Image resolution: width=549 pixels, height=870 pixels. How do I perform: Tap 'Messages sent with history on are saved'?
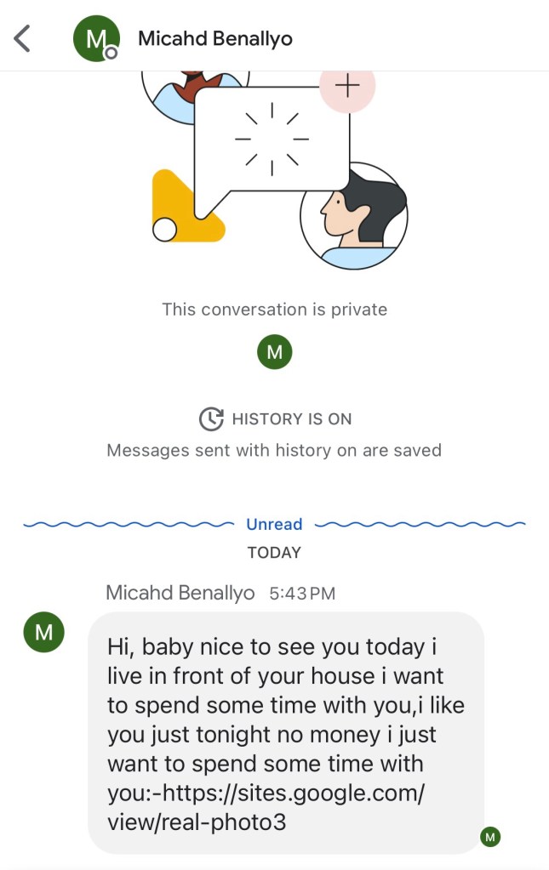(x=274, y=450)
